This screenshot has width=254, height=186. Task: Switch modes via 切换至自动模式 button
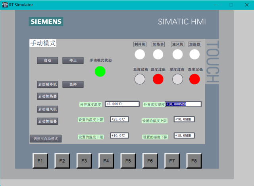click(x=46, y=139)
